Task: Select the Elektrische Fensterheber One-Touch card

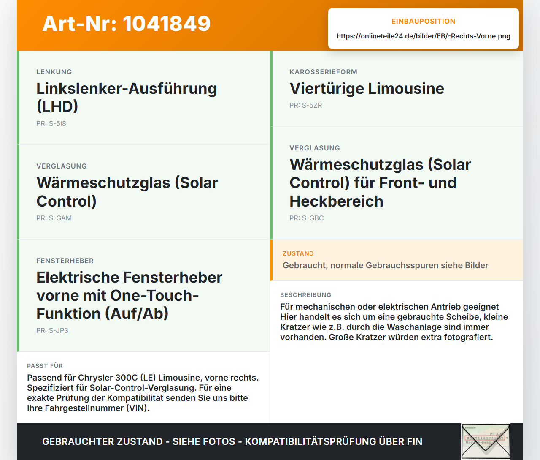Action: (143, 296)
